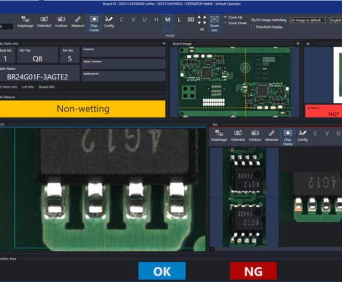Select parts name BR24G01F-3AGTE2
The width and height of the screenshot is (342, 282).
click(x=37, y=77)
